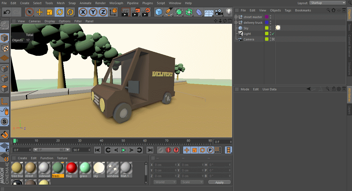Click Record Active Objects keyframe button
The image size is (352, 191).
pyautogui.click(x=160, y=150)
